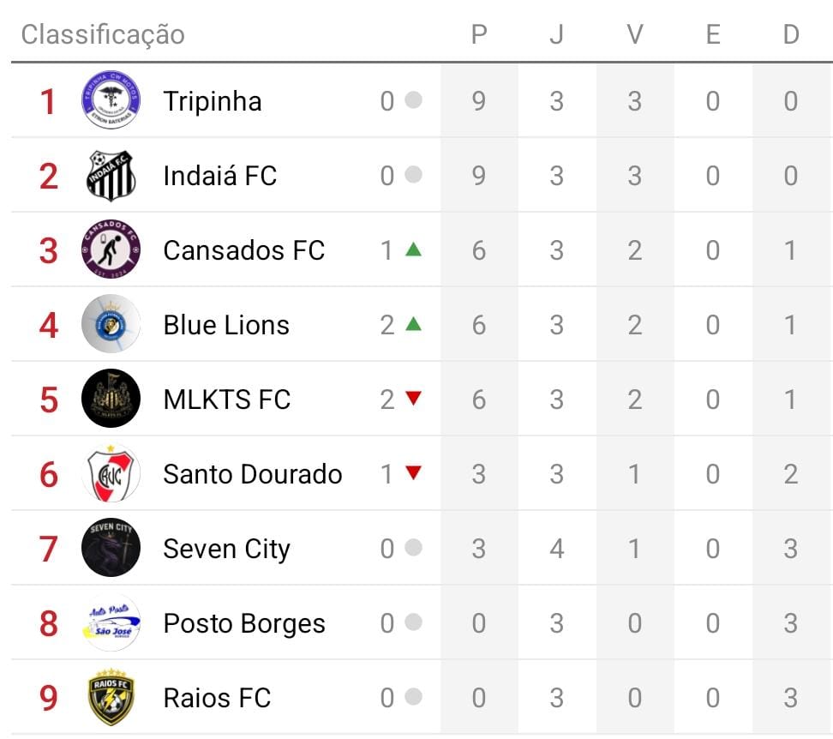Open the Santo Dourado team name
The image size is (833, 739).
coord(253,474)
